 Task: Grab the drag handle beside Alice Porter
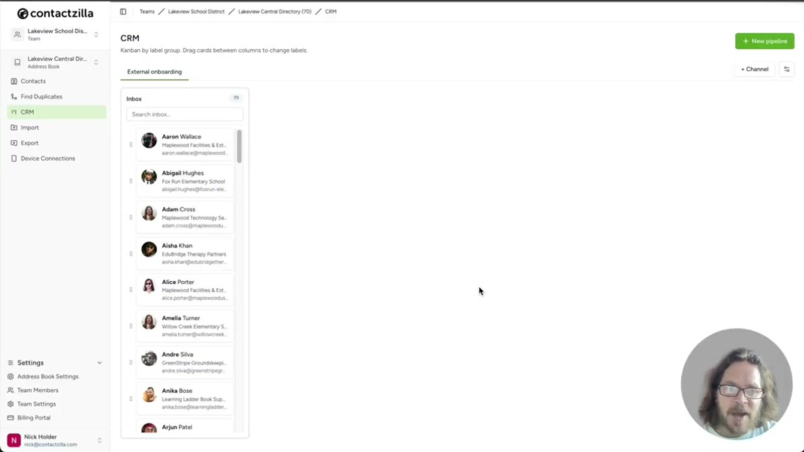(x=131, y=290)
